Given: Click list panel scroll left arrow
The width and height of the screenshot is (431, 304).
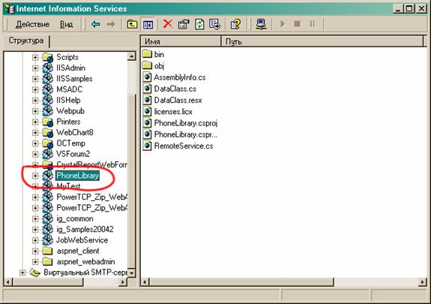Looking at the screenshot, I should pos(145,282).
